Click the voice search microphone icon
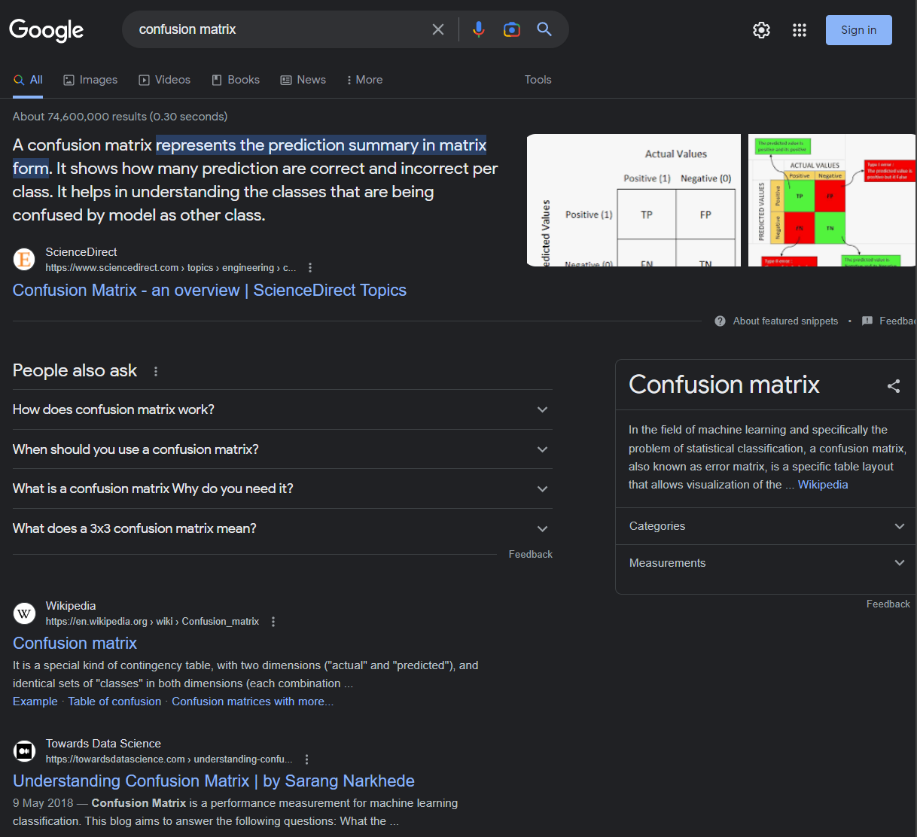 point(478,29)
